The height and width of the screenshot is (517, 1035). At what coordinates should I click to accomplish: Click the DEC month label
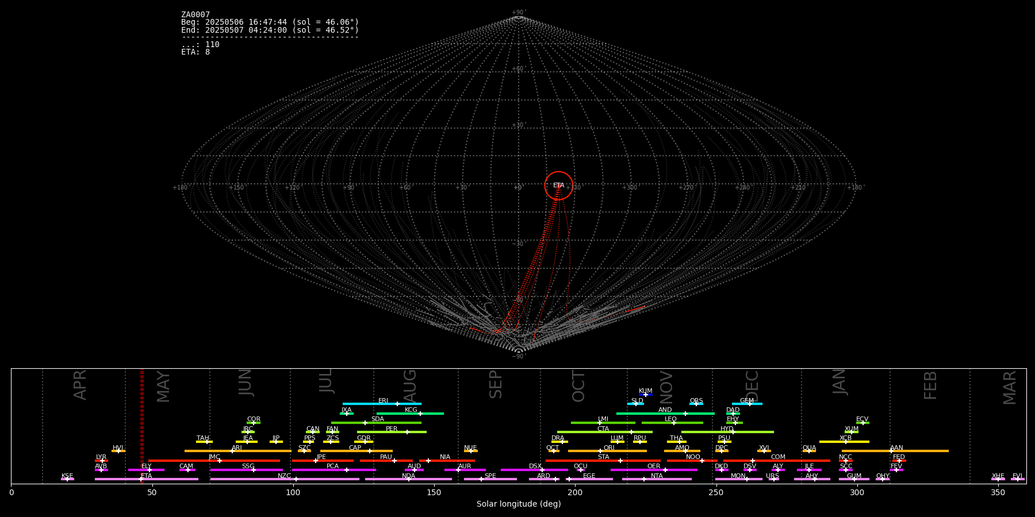(x=752, y=386)
